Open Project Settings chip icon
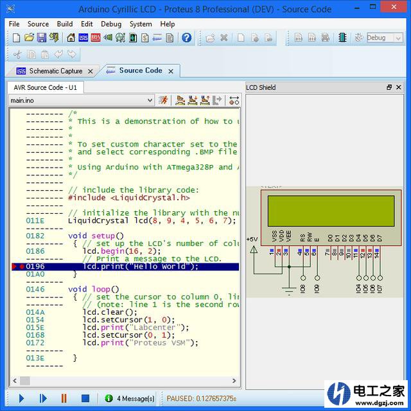 (x=342, y=38)
